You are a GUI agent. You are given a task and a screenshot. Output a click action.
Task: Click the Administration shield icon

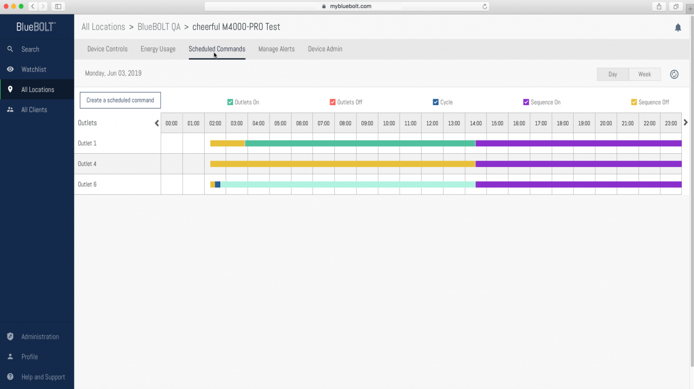[10, 336]
